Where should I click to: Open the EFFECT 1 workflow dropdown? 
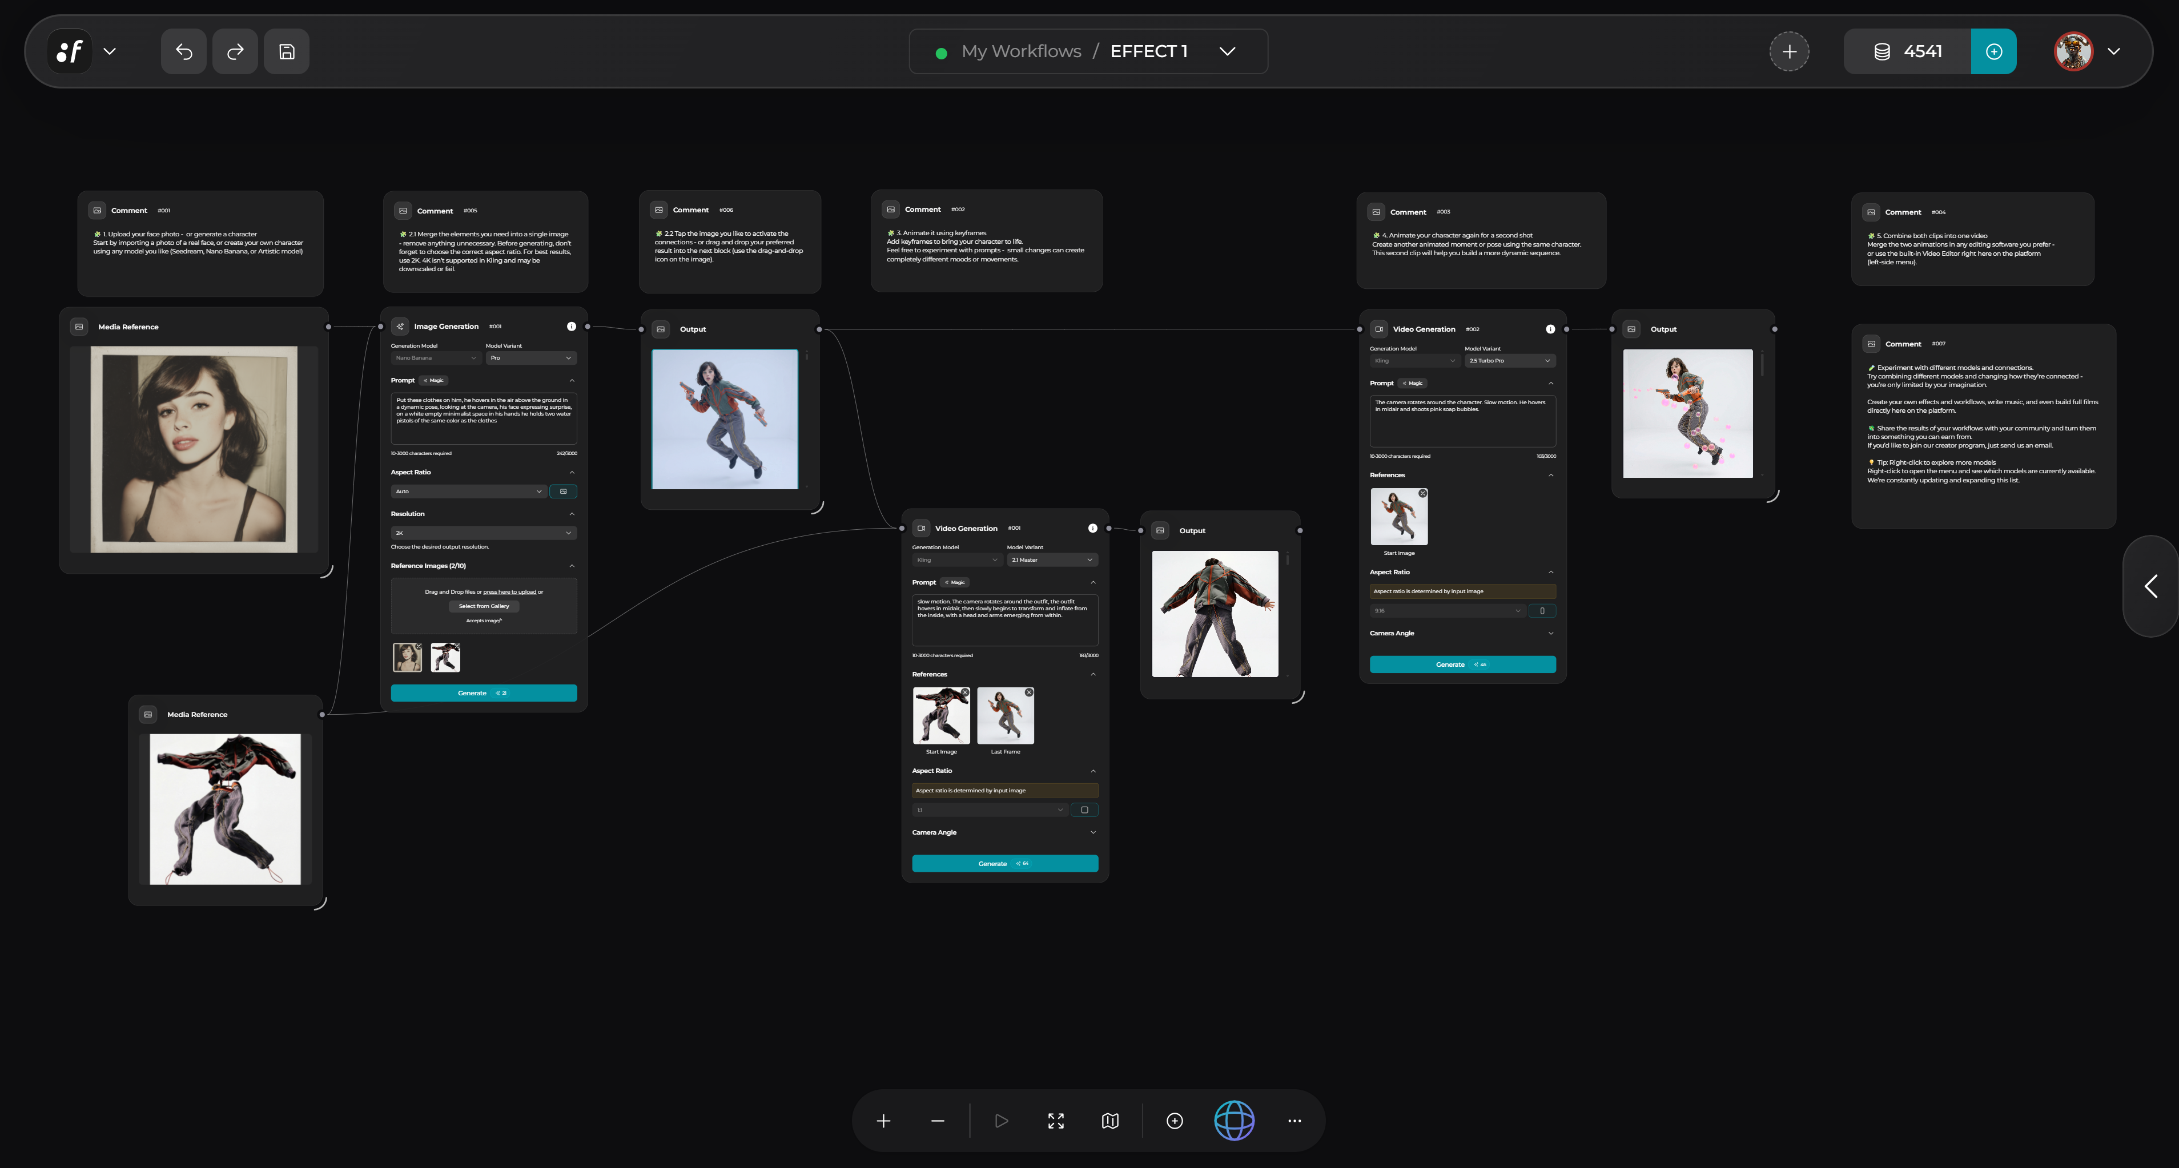1227,51
